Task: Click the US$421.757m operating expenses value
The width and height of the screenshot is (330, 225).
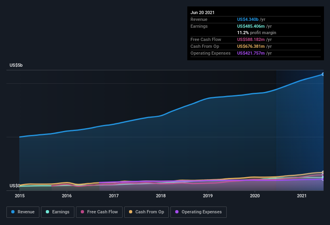Action: click(251, 53)
